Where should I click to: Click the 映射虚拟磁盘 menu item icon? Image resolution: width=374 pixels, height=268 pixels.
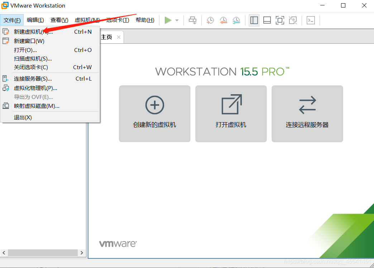[6, 106]
